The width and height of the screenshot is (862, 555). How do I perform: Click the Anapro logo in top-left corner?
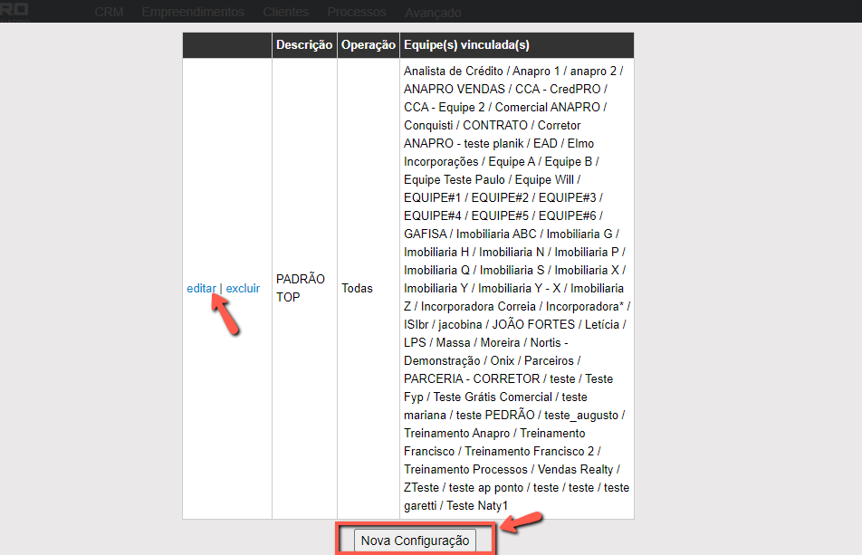tap(15, 10)
